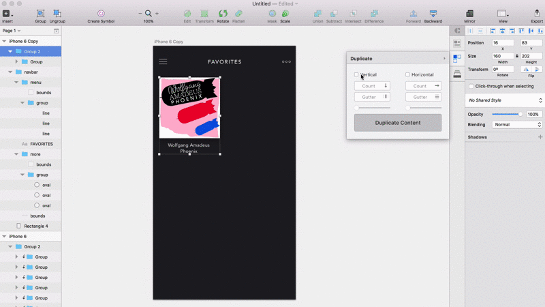545x307 pixels.
Task: Collapse the navbar group in layers
Action: 10,72
